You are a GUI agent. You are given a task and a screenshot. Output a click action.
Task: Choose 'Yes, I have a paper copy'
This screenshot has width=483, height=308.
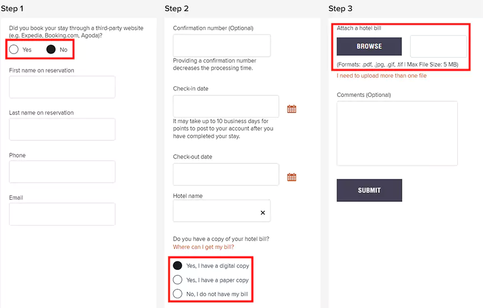click(x=178, y=280)
